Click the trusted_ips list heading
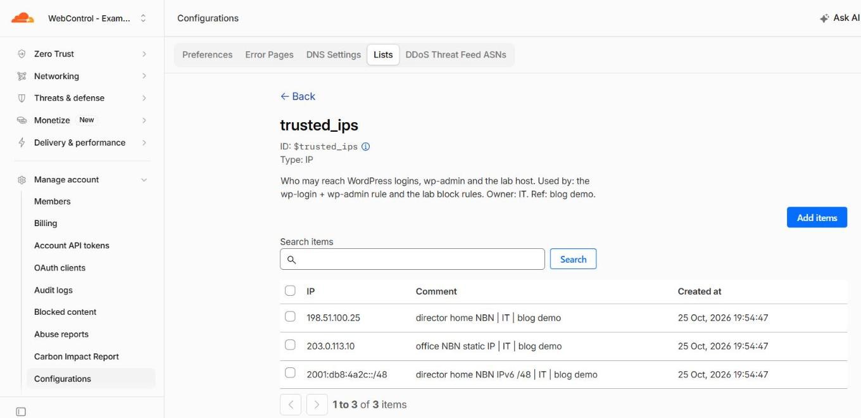Image resolution: width=861 pixels, height=418 pixels. tap(319, 125)
